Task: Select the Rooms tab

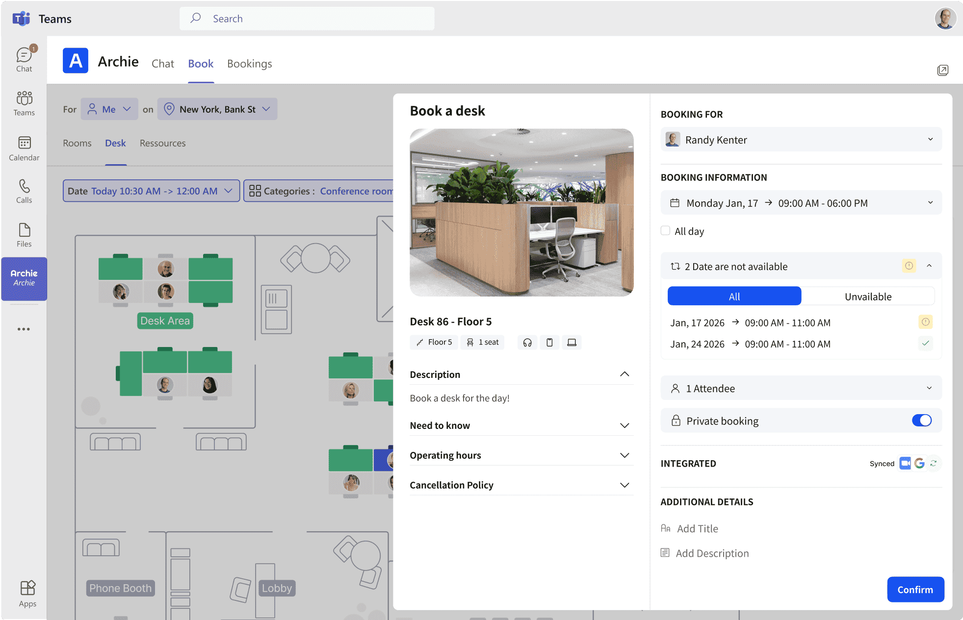Action: [x=77, y=143]
